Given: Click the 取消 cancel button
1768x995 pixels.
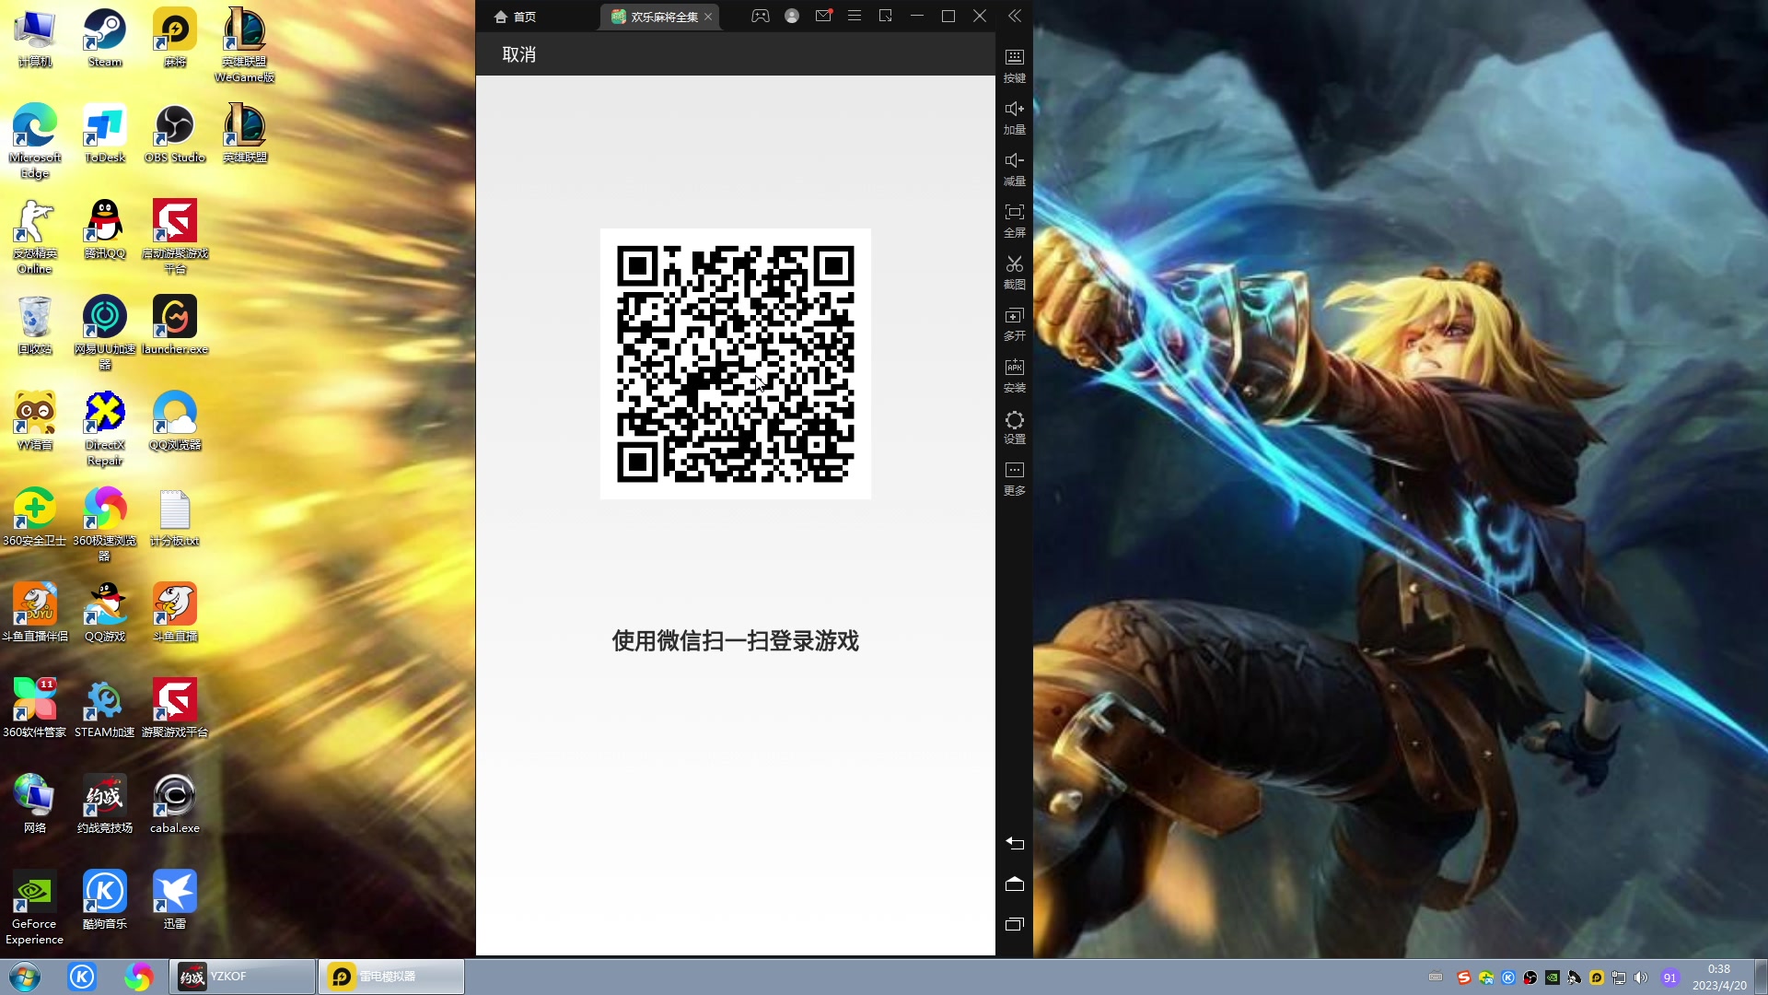Looking at the screenshot, I should 518,54.
